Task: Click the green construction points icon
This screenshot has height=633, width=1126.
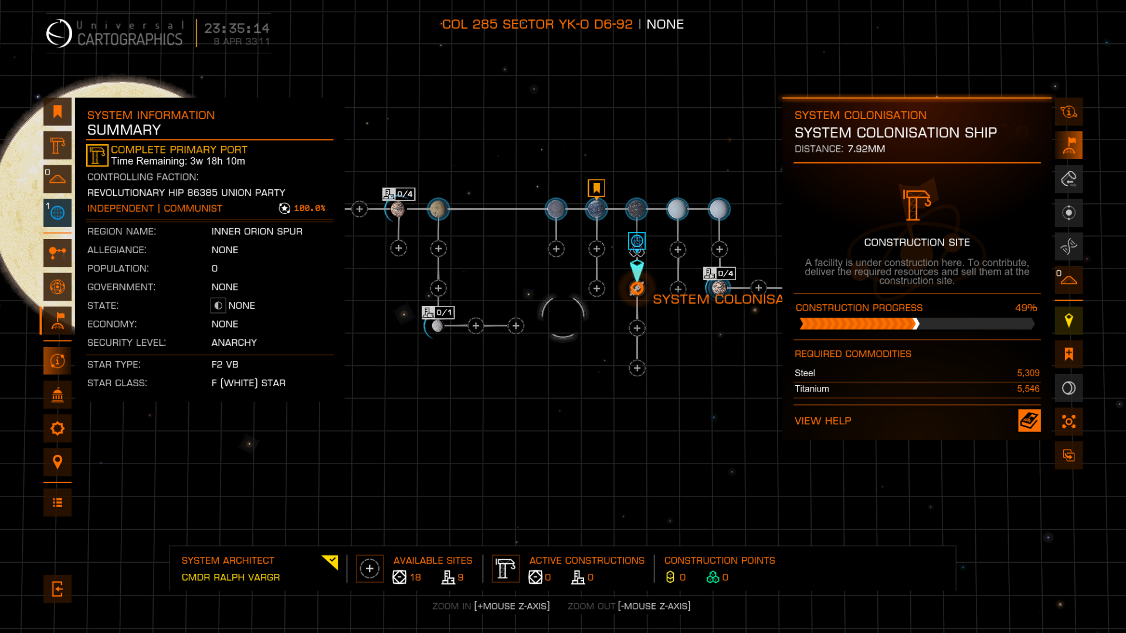Action: point(713,577)
